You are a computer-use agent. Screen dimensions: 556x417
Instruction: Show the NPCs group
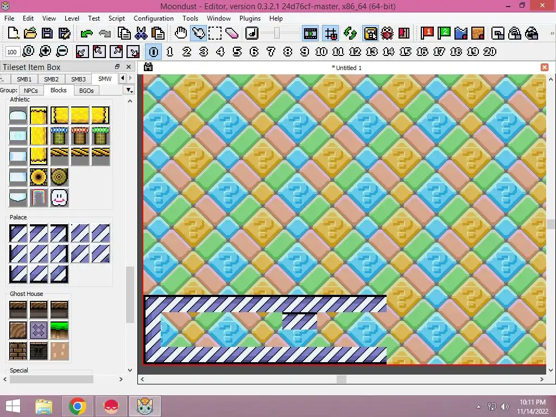(31, 91)
